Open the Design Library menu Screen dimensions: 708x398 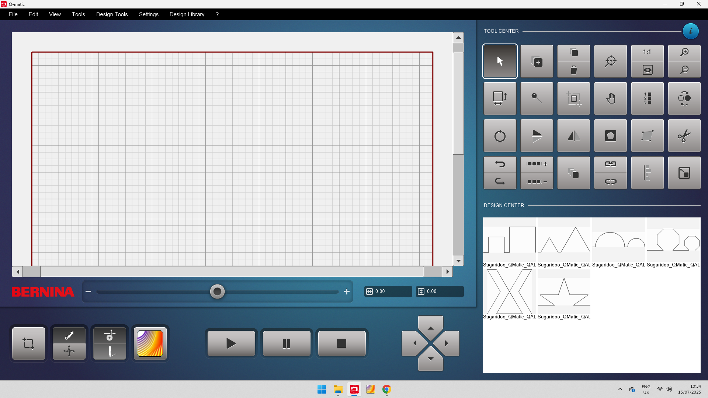[187, 14]
